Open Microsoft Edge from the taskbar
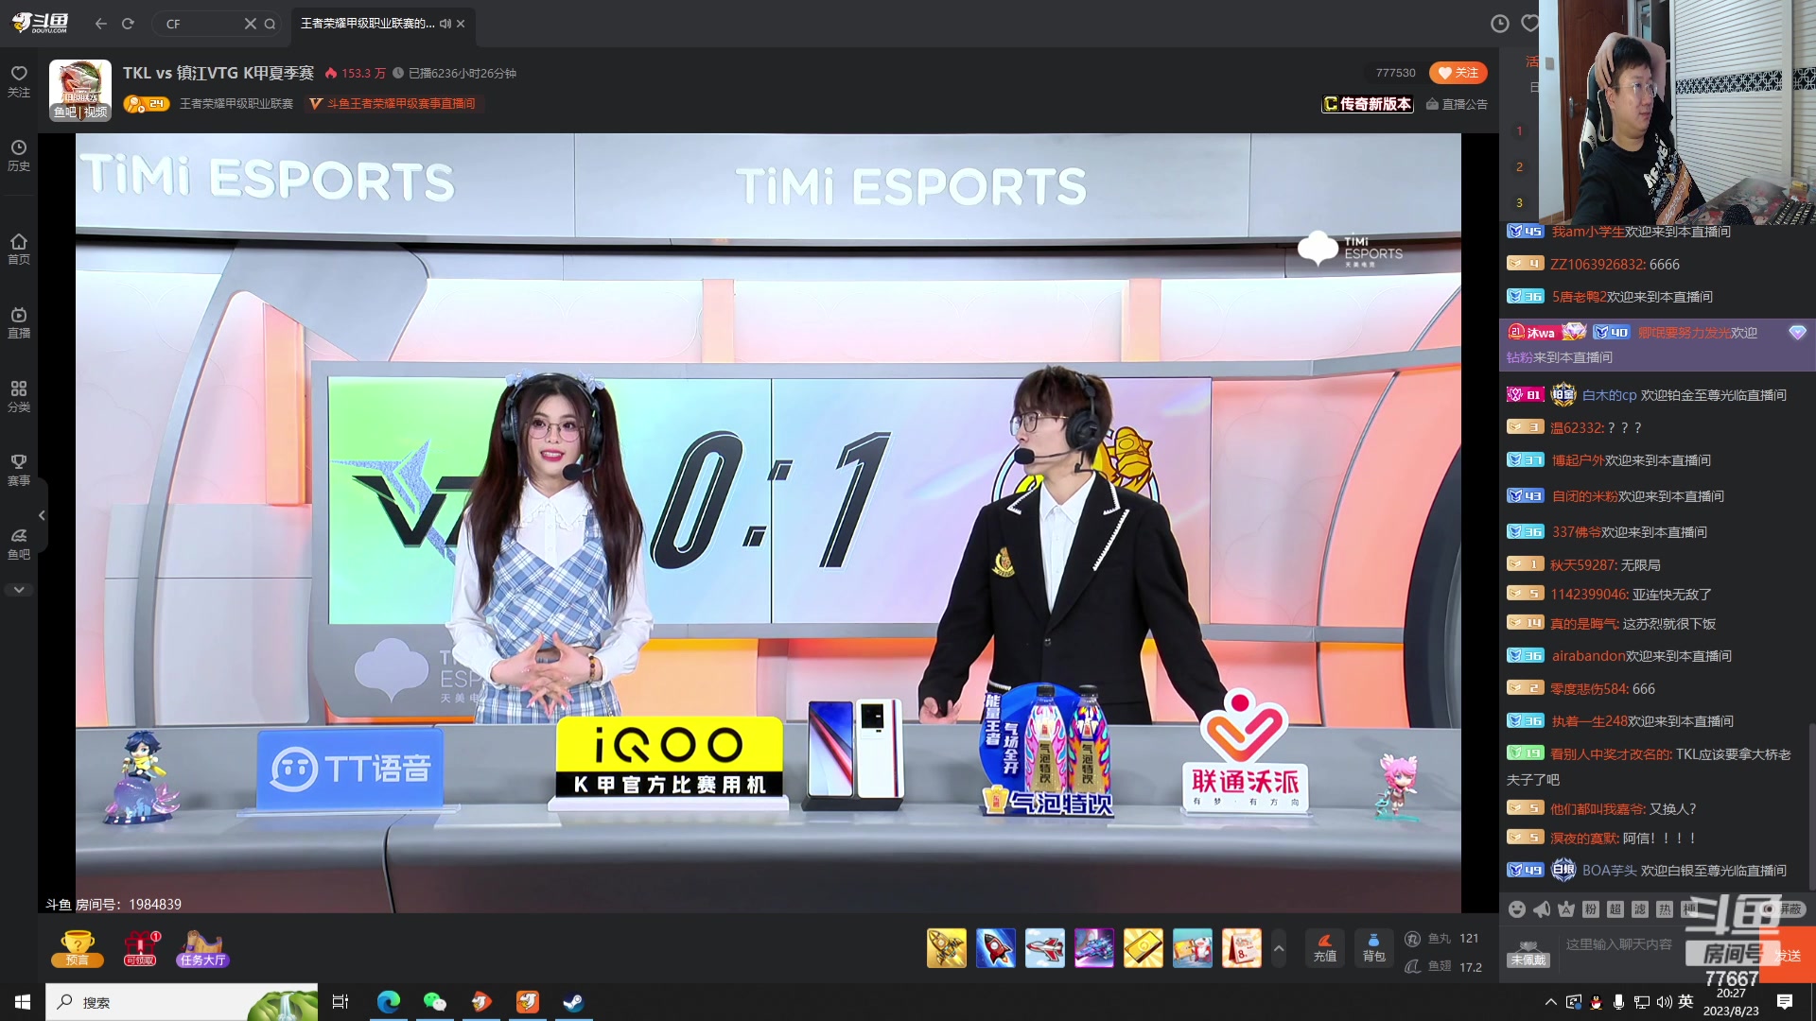Screen dimensions: 1816x1021 (x=389, y=1002)
